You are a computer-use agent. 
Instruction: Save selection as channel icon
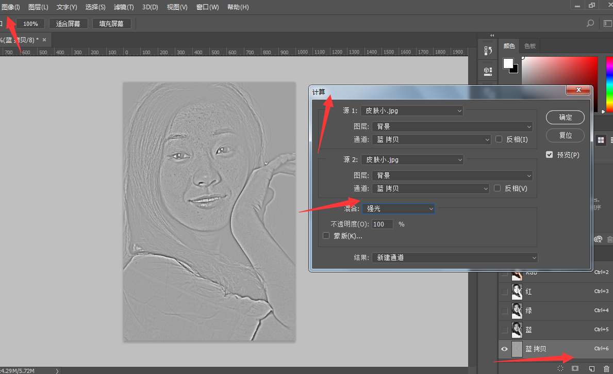[575, 368]
